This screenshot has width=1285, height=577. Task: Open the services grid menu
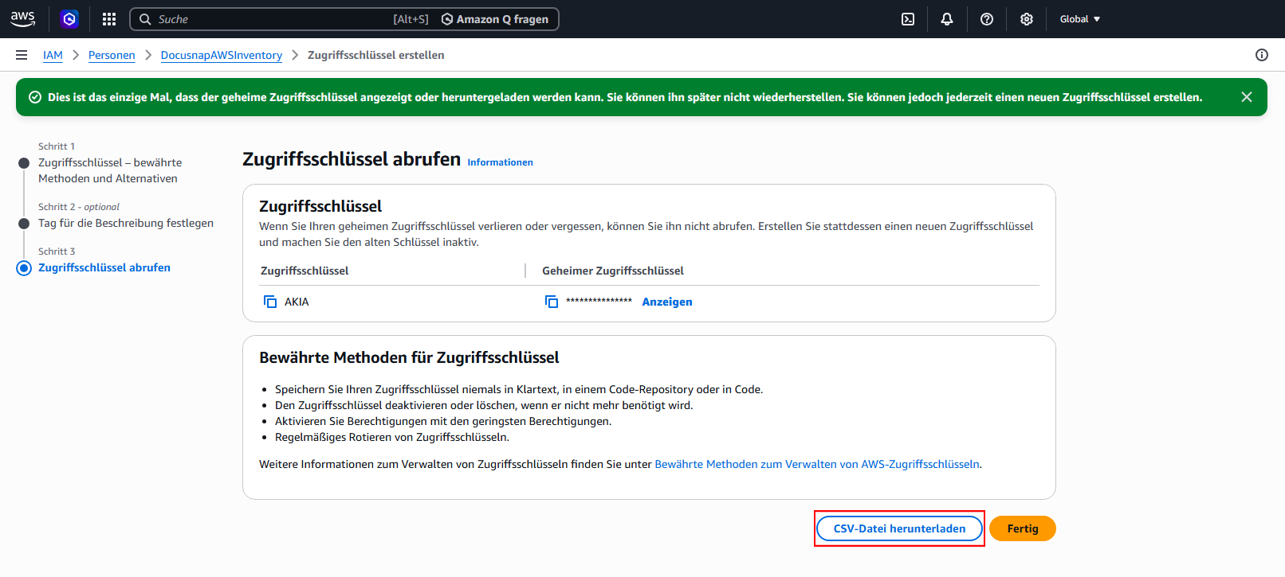(x=109, y=19)
